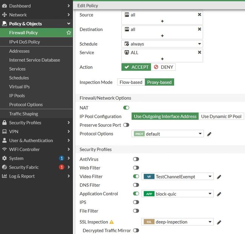Edit the block-quic Application Control pencil
The height and width of the screenshot is (234, 245).
[x=219, y=194]
